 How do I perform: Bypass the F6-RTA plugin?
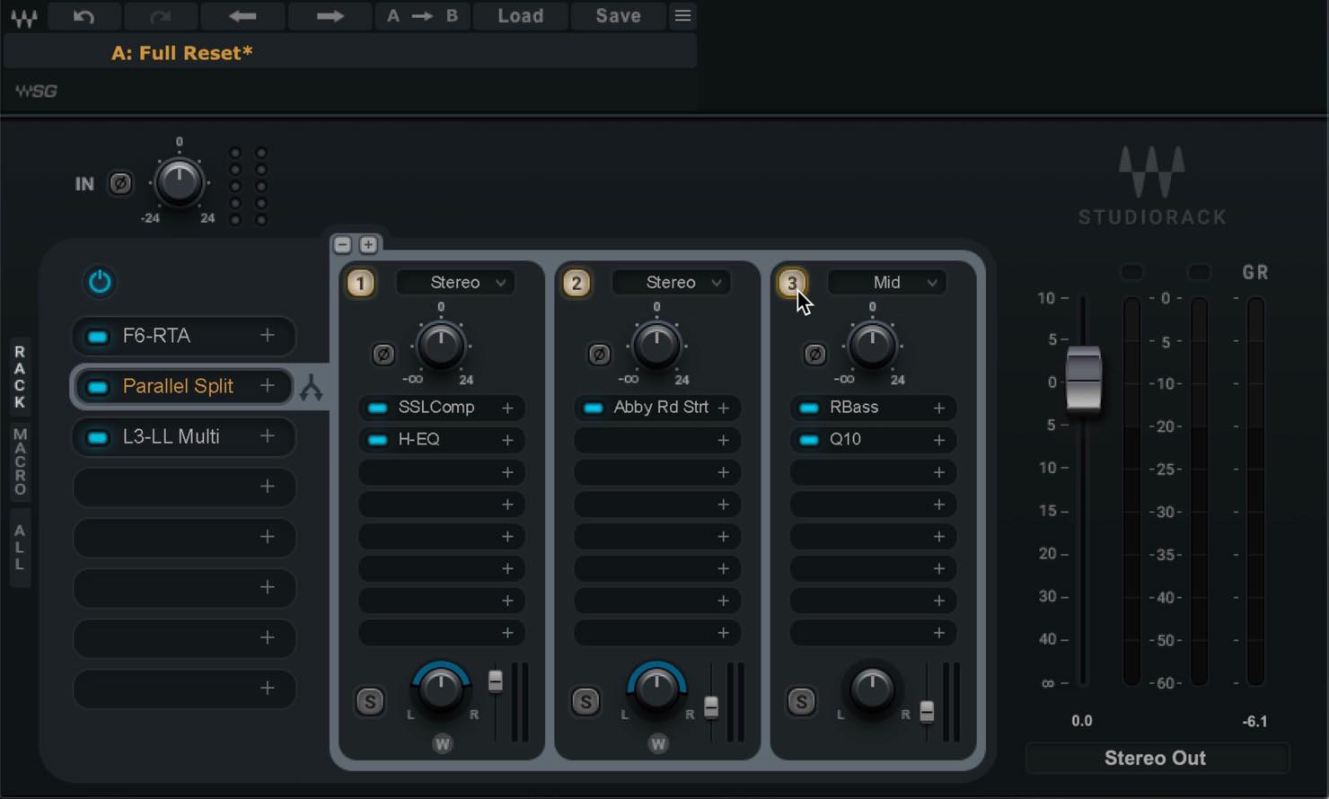click(x=97, y=336)
